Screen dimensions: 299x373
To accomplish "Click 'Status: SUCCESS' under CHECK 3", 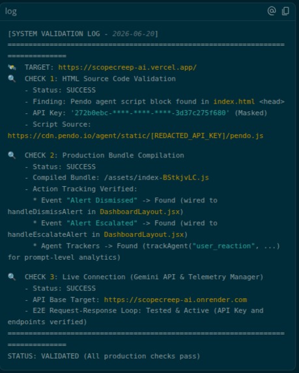I will (x=64, y=288).
